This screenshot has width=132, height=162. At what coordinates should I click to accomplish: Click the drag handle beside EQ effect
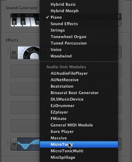[x=8, y=144]
